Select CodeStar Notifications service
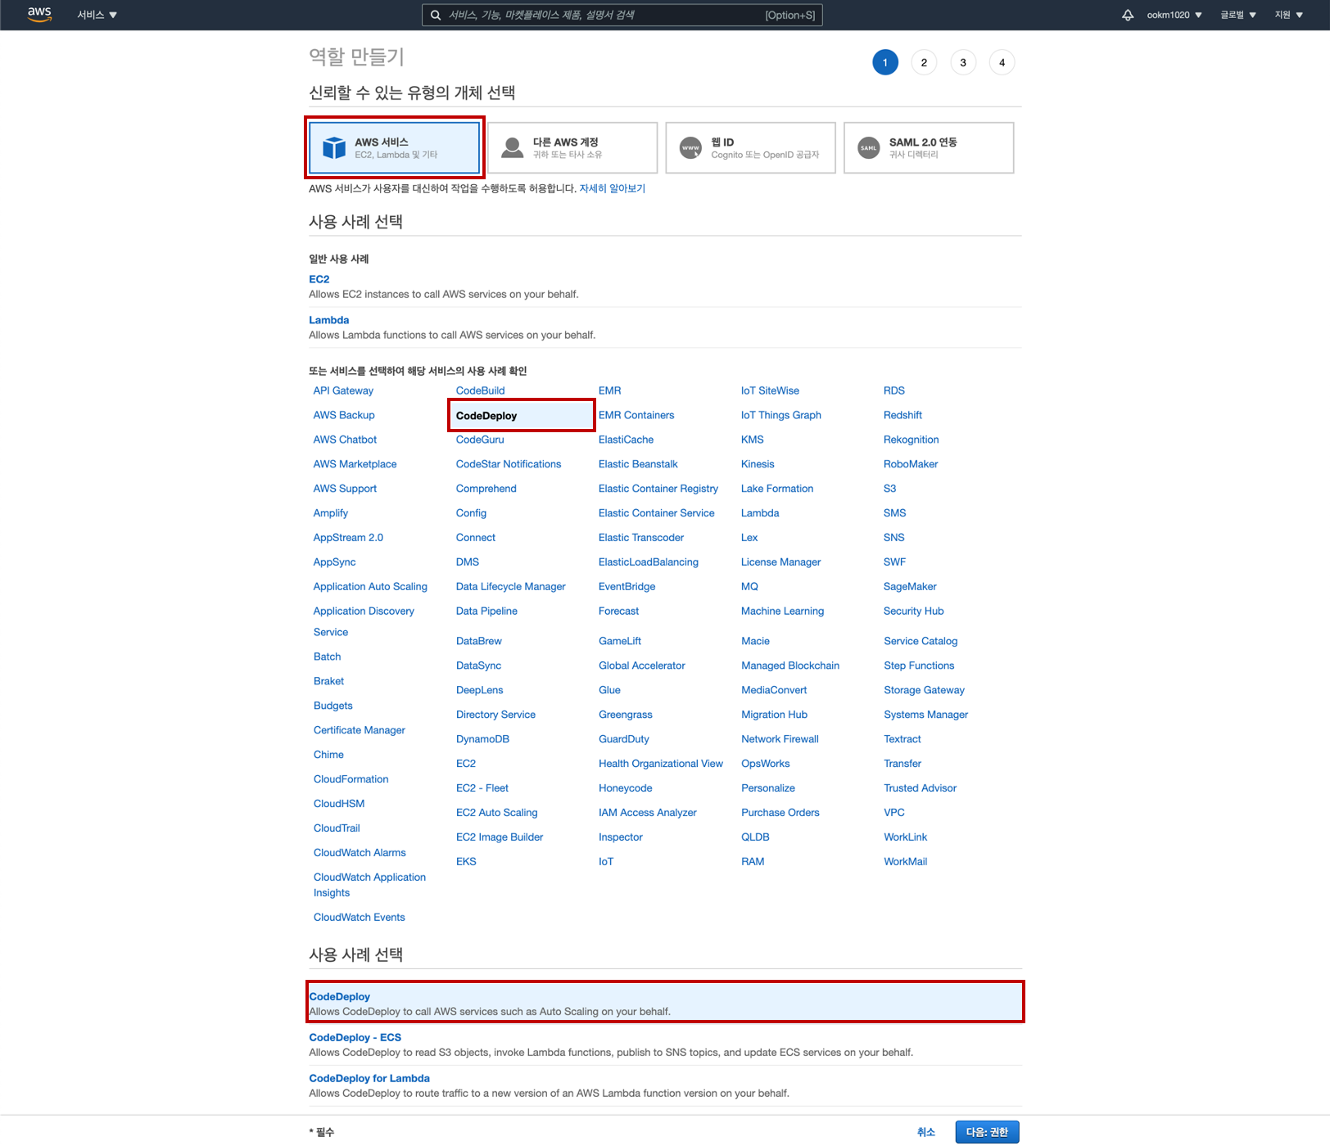This screenshot has width=1330, height=1146. (x=509, y=464)
